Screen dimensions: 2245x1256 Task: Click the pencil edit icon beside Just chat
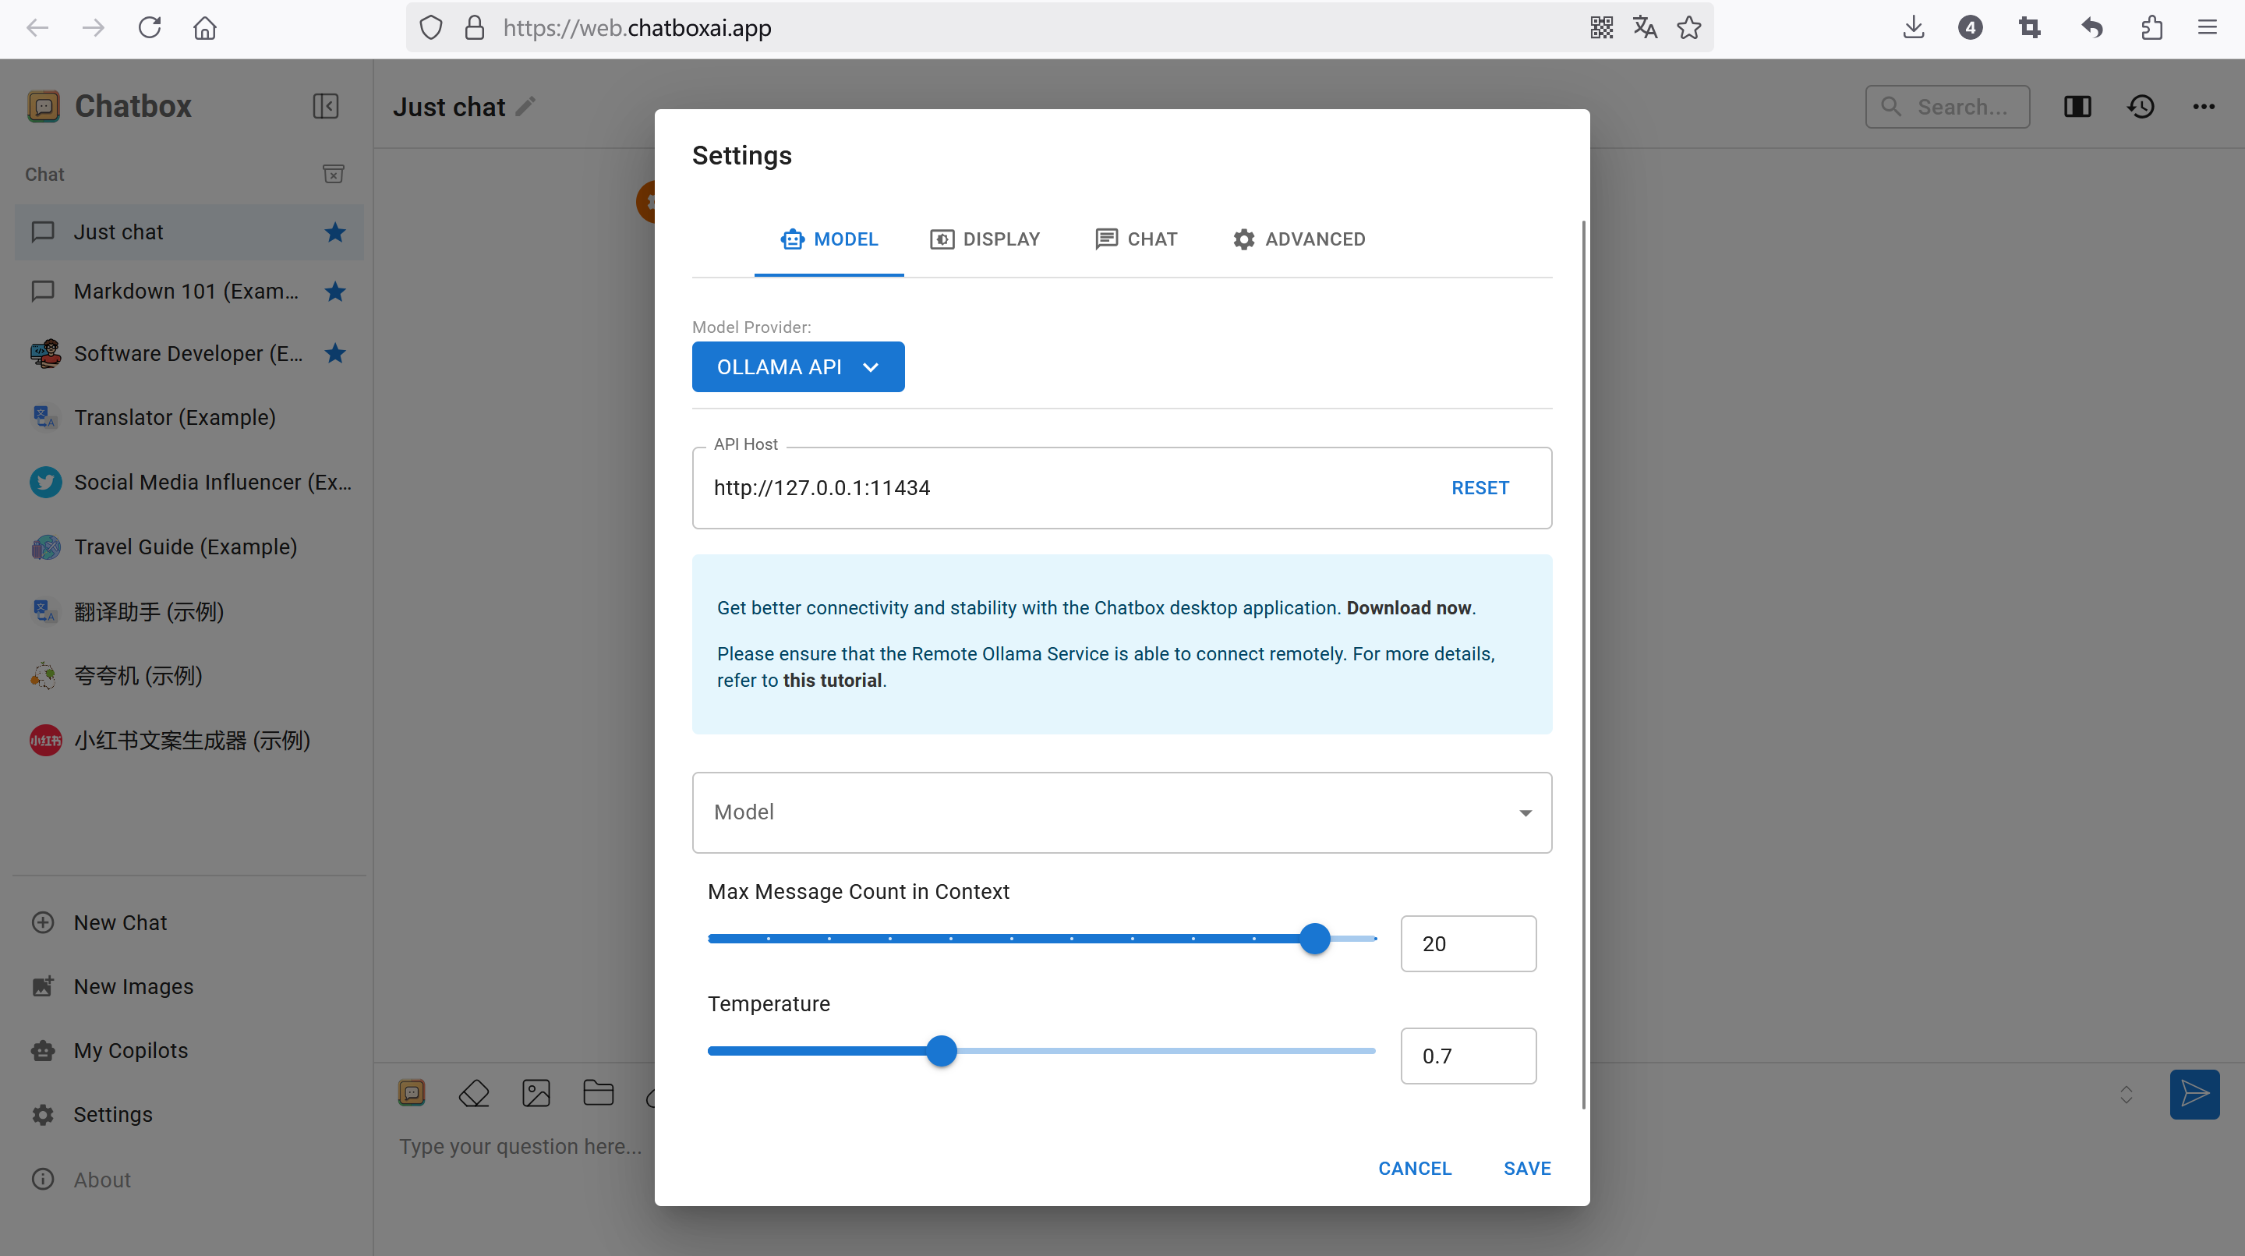click(x=525, y=106)
